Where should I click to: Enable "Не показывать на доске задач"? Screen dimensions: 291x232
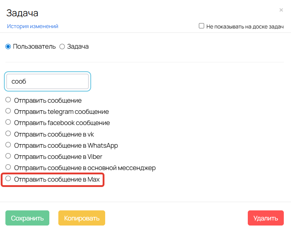(x=201, y=26)
